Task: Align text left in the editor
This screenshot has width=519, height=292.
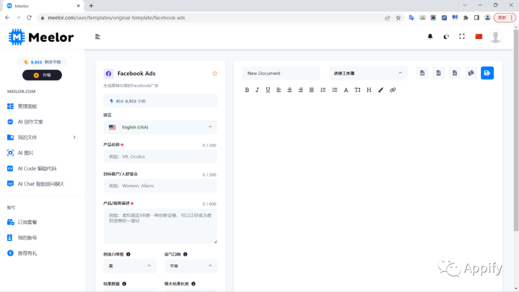Action: (279, 90)
